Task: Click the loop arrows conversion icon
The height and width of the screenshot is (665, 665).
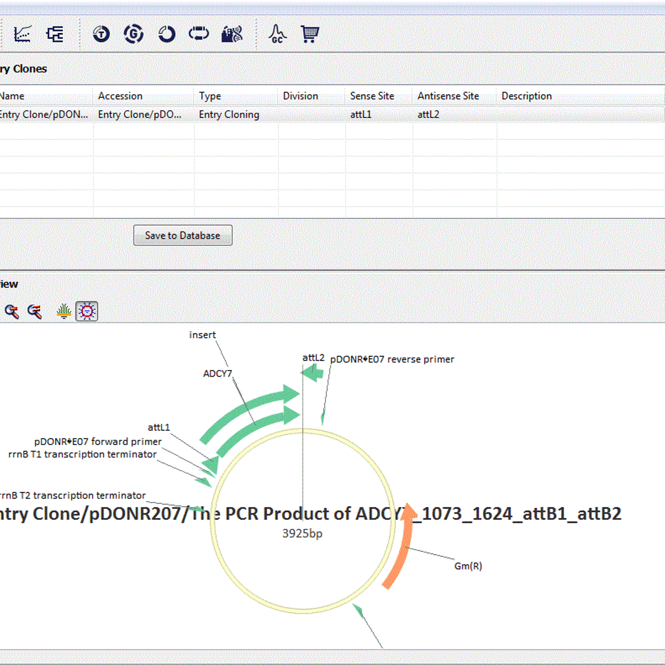Action: pos(199,33)
